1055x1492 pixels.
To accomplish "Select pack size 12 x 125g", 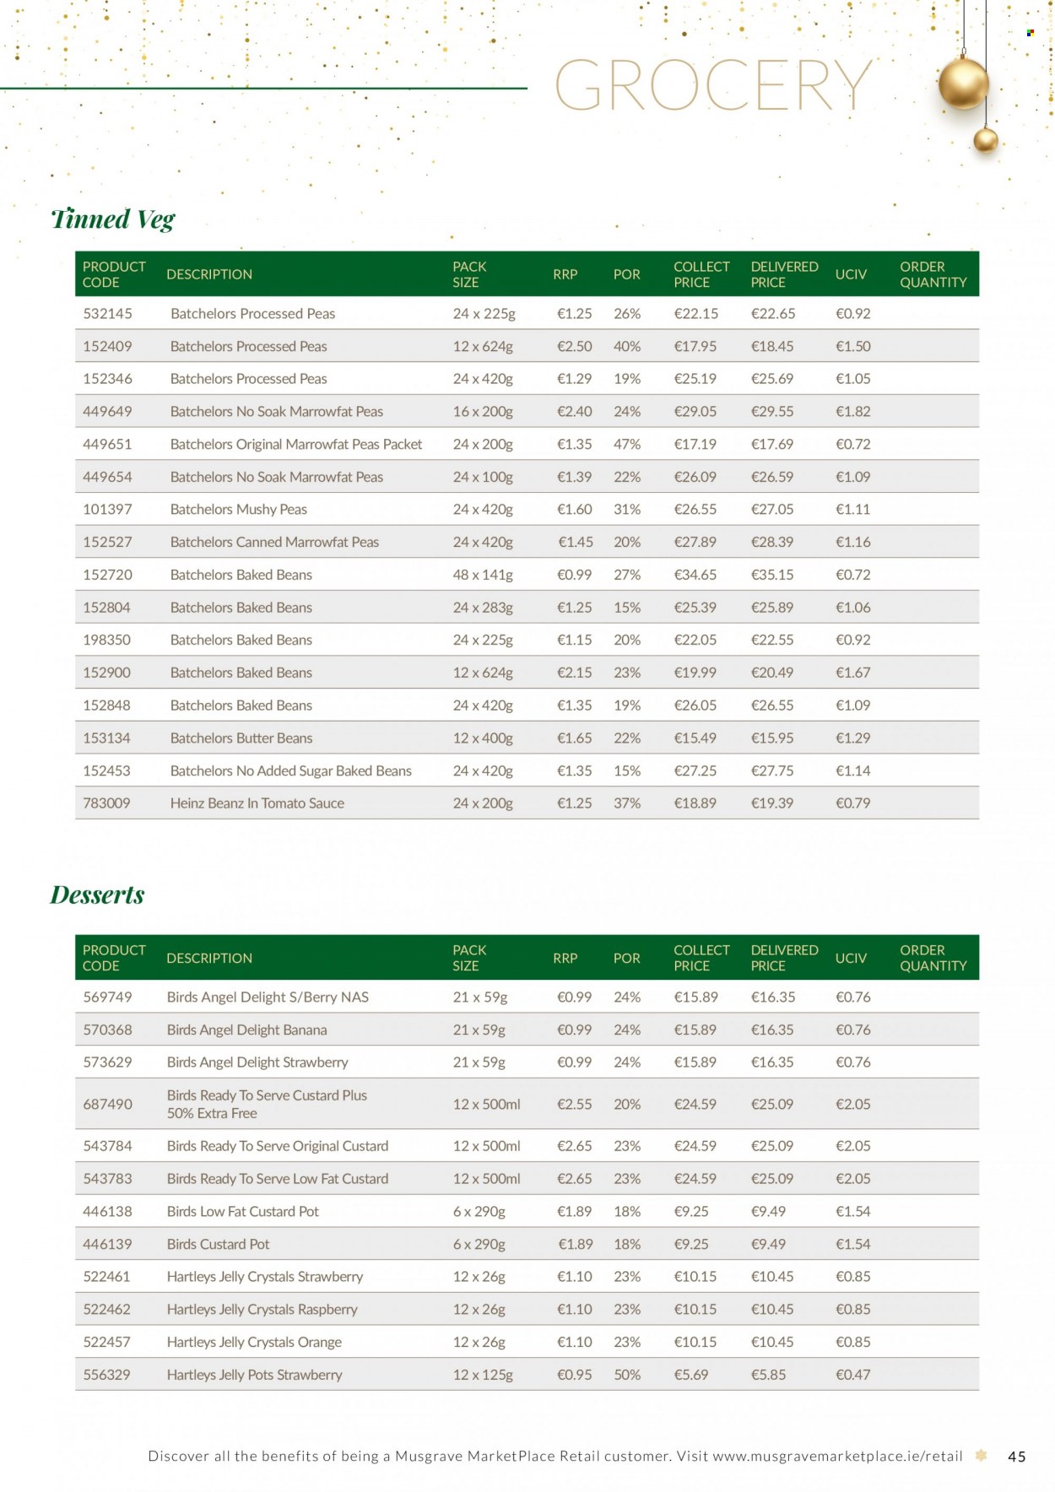I will 483,1376.
